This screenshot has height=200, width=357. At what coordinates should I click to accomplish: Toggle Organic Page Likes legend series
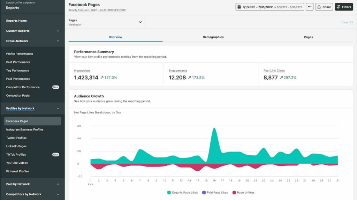click(182, 192)
